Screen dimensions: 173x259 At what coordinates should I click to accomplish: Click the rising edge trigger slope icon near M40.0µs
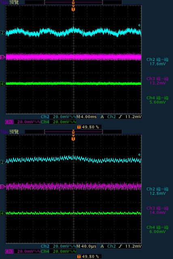pyautogui.click(x=120, y=246)
